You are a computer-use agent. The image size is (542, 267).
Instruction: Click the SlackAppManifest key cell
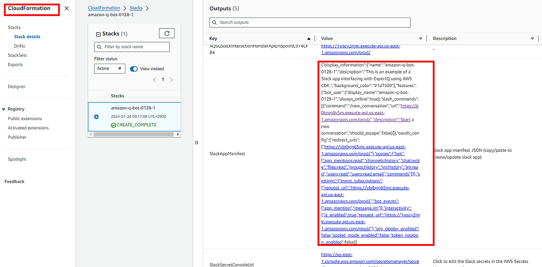227,154
